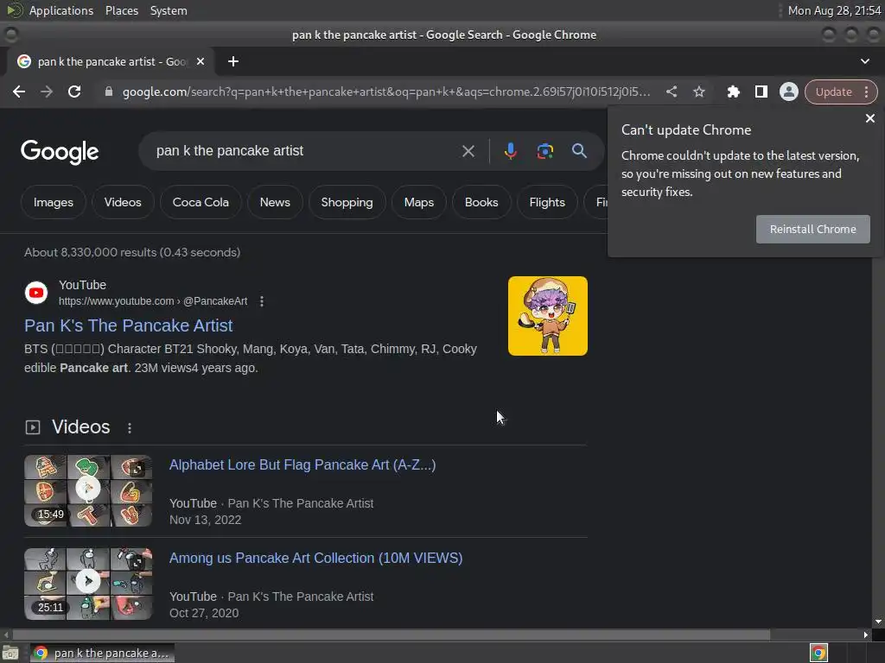Image resolution: width=885 pixels, height=663 pixels.
Task: Select the Coca Cola filter chip
Action: (x=201, y=202)
